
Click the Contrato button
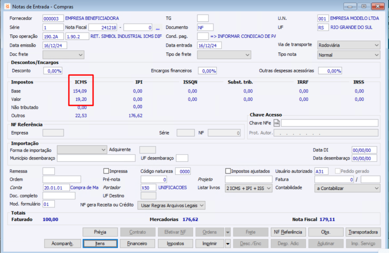tap(138, 232)
